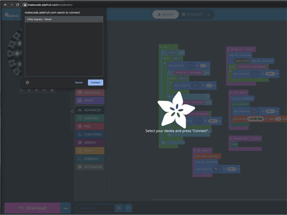Reload the page with browser refresh icon
287x215 pixels.
(x=18, y=4)
